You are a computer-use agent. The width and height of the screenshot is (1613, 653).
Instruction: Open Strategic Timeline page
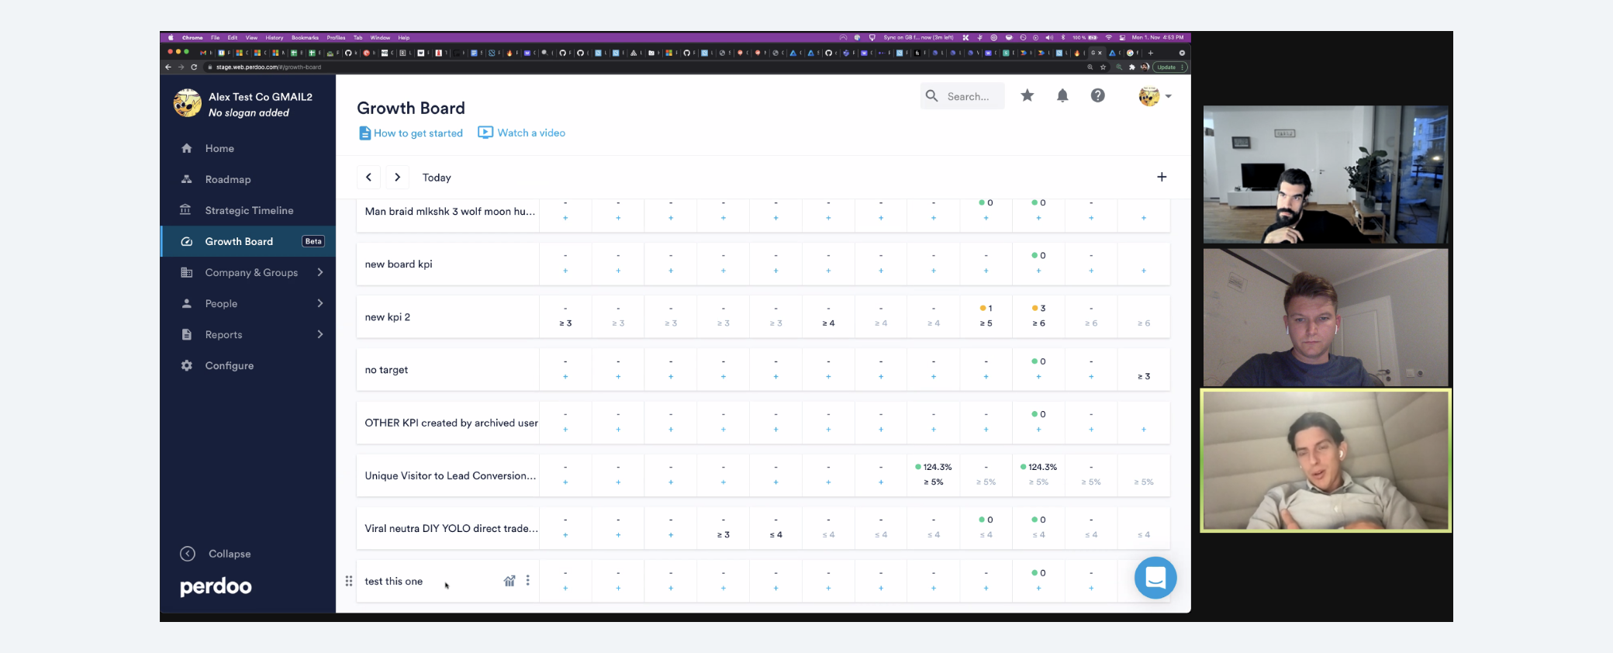[248, 210]
